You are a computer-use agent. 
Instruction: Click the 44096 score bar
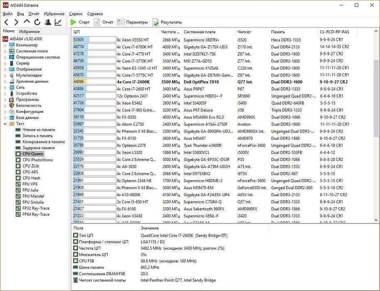point(94,82)
